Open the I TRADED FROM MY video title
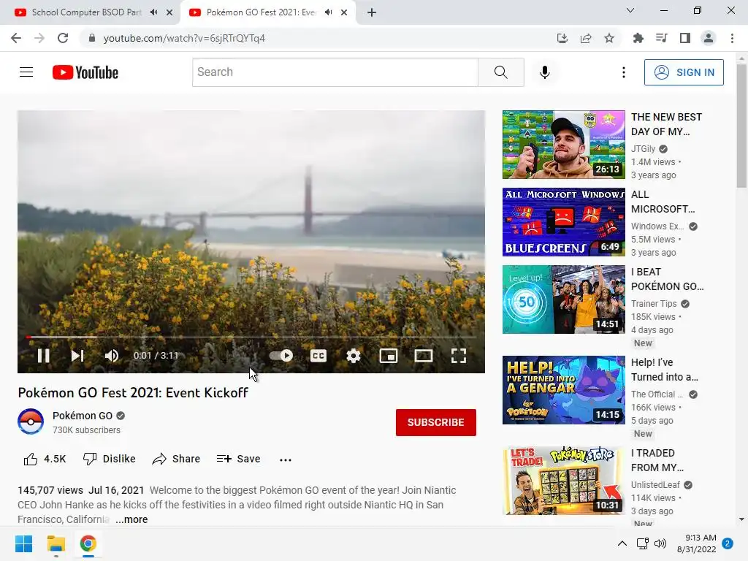The image size is (748, 561). pos(657,460)
